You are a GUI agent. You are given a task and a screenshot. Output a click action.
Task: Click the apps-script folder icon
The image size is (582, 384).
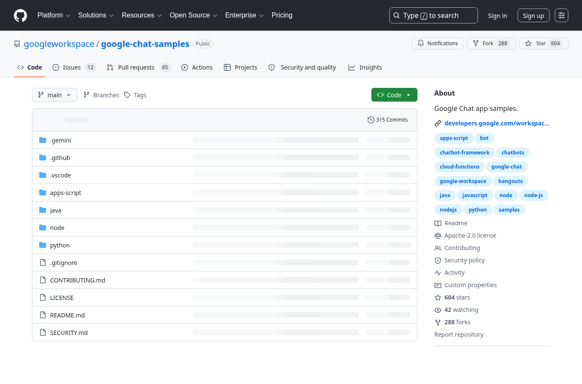43,192
